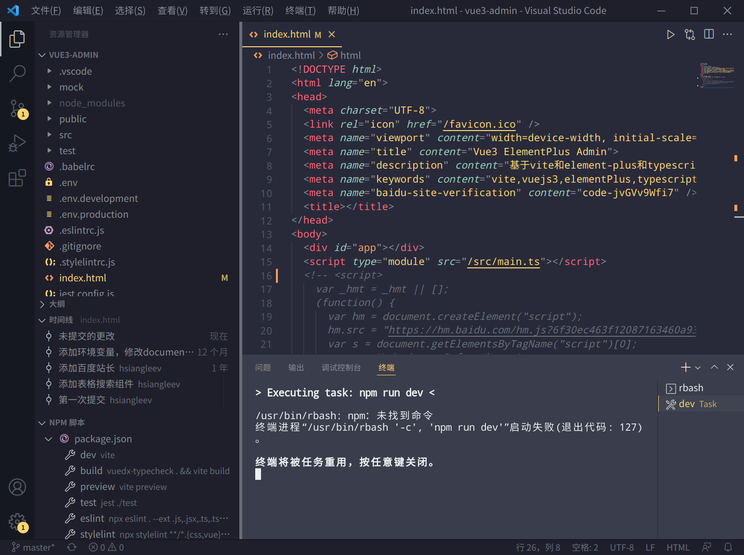
Task: Open the Accounts menu icon
Action: (17, 487)
